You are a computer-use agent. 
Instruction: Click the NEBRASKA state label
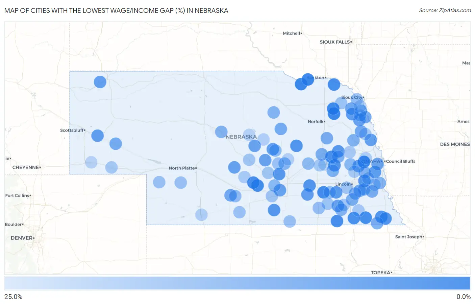(241, 137)
